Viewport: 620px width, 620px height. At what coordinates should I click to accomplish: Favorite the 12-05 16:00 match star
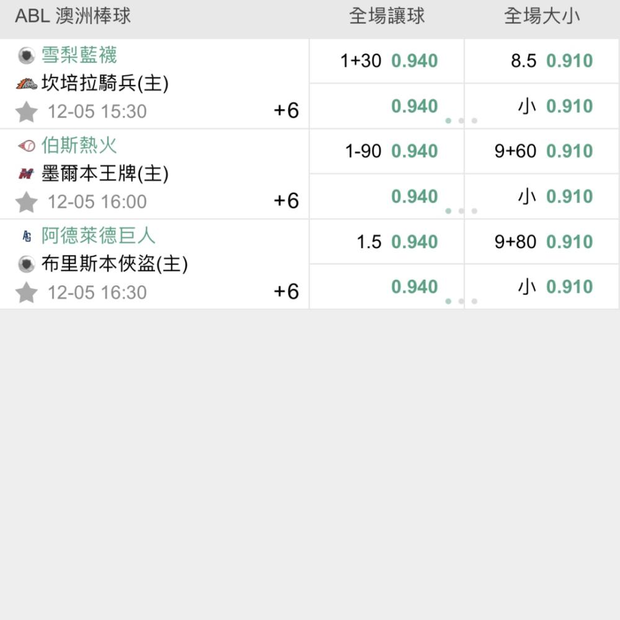27,202
